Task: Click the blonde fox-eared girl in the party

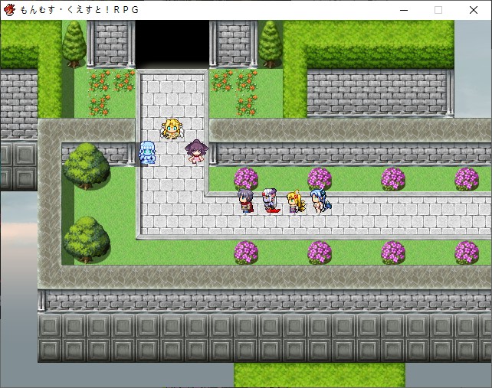Action: click(x=296, y=201)
